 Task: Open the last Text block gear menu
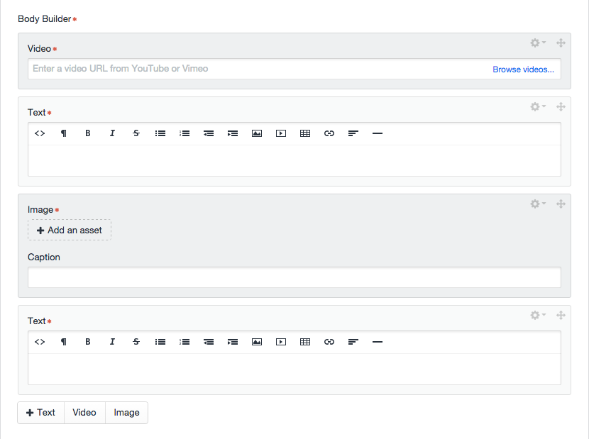(x=538, y=316)
